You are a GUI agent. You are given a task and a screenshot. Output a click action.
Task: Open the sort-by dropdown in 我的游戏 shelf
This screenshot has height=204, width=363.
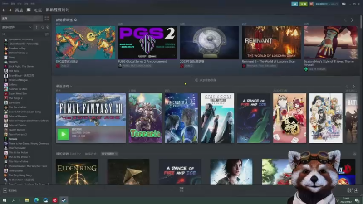click(109, 154)
